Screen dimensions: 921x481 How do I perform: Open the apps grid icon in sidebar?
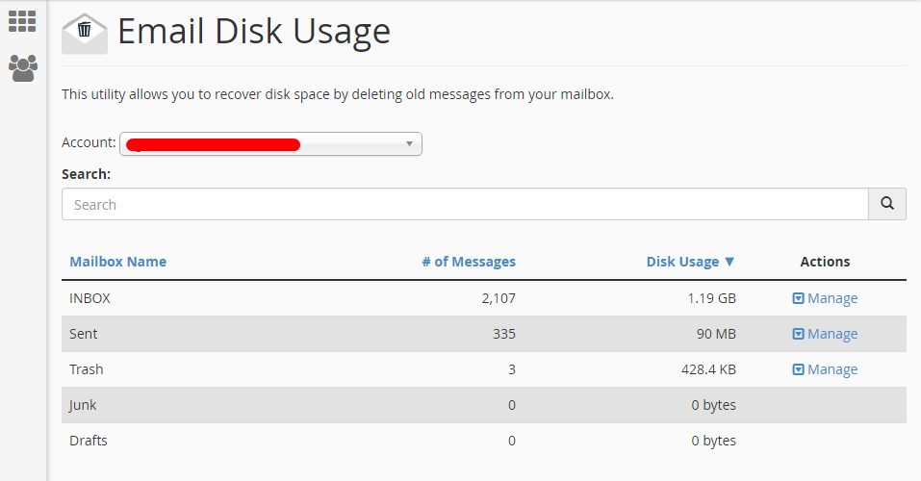22,21
